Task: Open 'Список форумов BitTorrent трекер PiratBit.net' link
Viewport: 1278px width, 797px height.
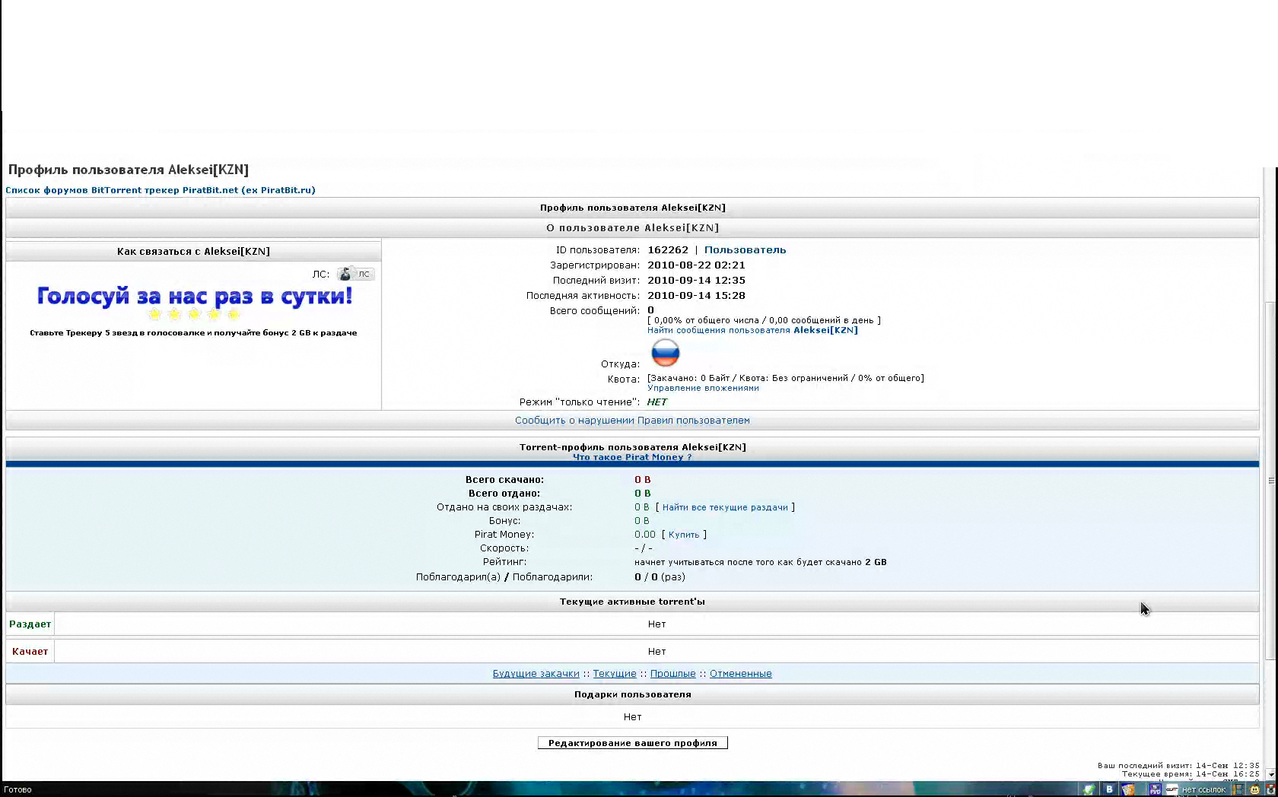Action: pyautogui.click(x=160, y=190)
